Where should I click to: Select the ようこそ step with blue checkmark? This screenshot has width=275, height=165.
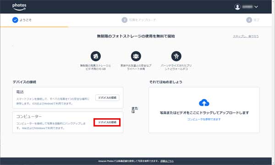[22, 20]
